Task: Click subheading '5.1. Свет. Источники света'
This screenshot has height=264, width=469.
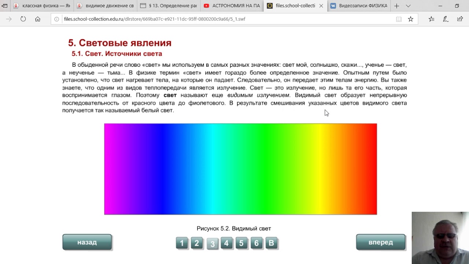Action: tap(117, 54)
